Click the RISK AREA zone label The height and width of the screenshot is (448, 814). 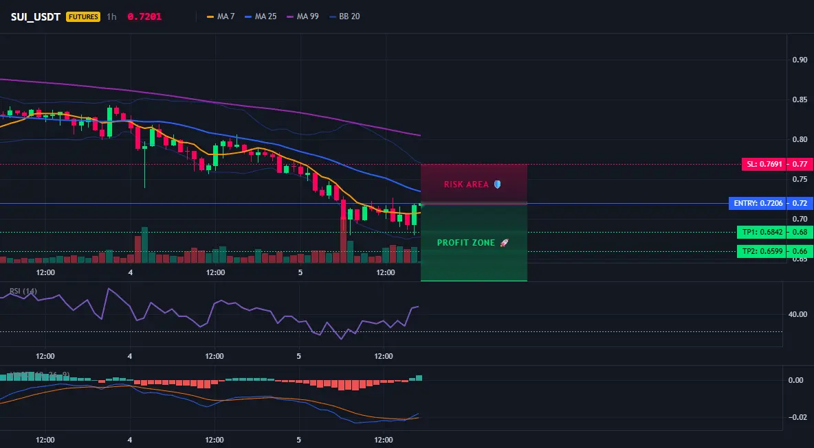pos(466,185)
